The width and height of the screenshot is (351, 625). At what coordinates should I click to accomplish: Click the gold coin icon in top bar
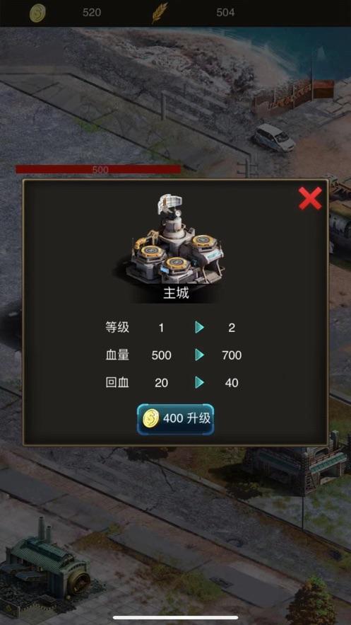[37, 13]
